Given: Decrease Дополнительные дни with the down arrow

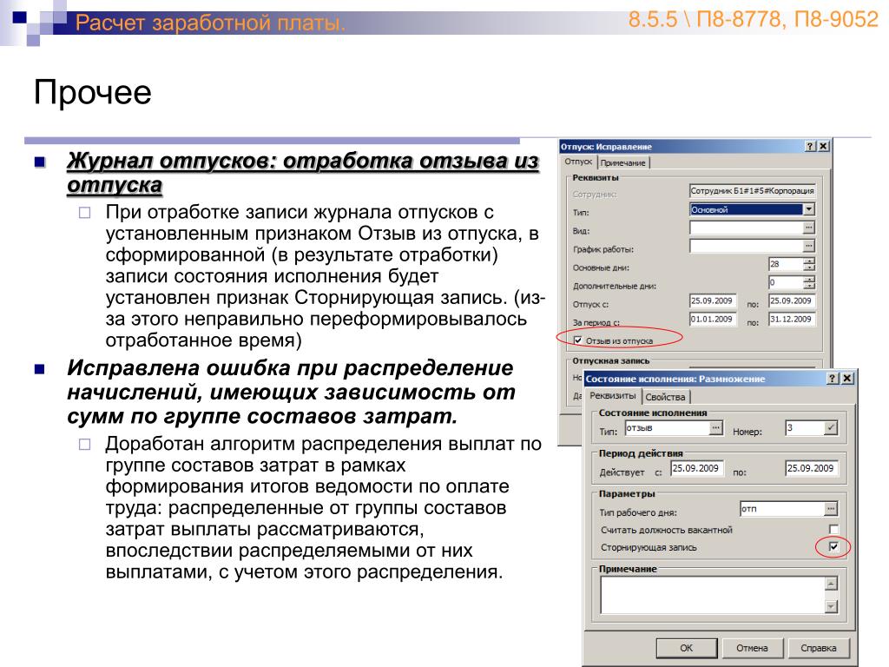Looking at the screenshot, I should tap(810, 285).
